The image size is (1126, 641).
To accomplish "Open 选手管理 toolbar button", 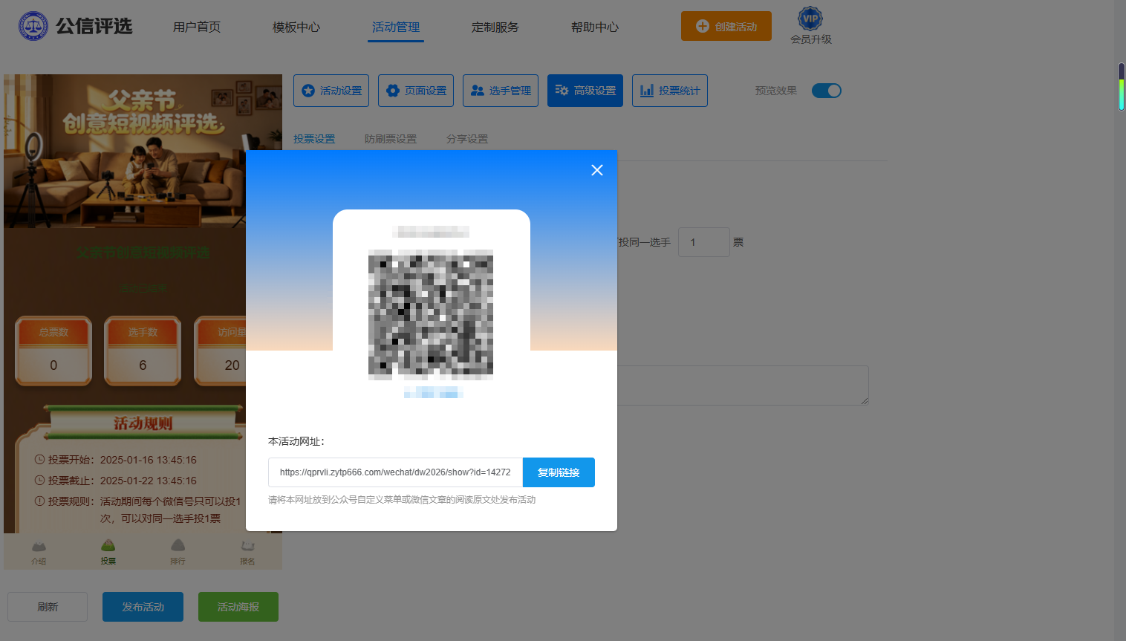I will click(x=501, y=91).
